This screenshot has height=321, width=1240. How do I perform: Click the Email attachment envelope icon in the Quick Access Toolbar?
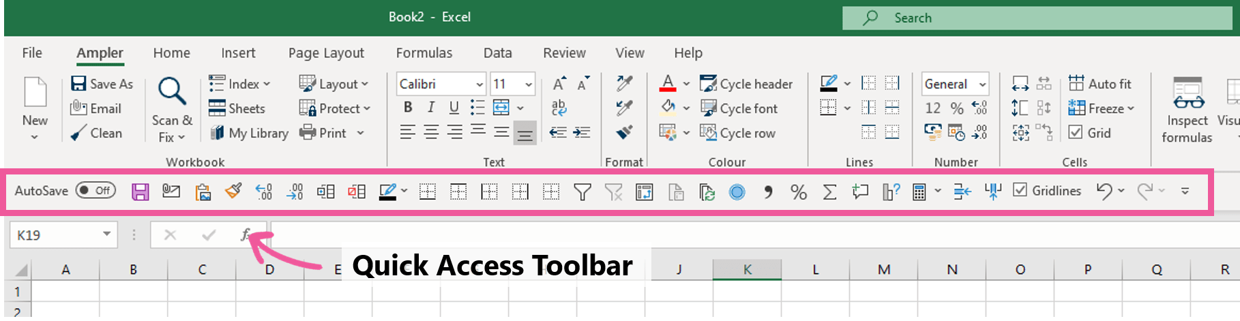(171, 192)
